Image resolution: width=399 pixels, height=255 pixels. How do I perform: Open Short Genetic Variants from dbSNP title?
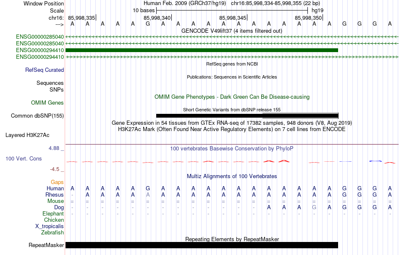[232, 110]
